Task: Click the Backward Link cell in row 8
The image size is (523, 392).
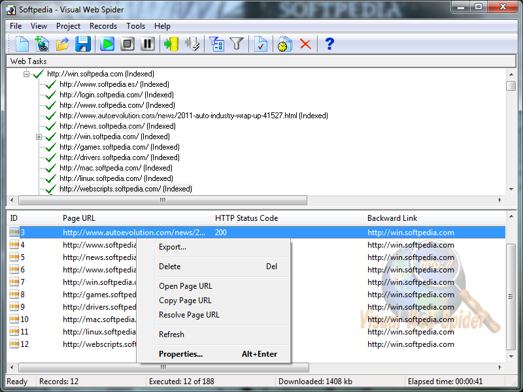Action: pyautogui.click(x=411, y=295)
